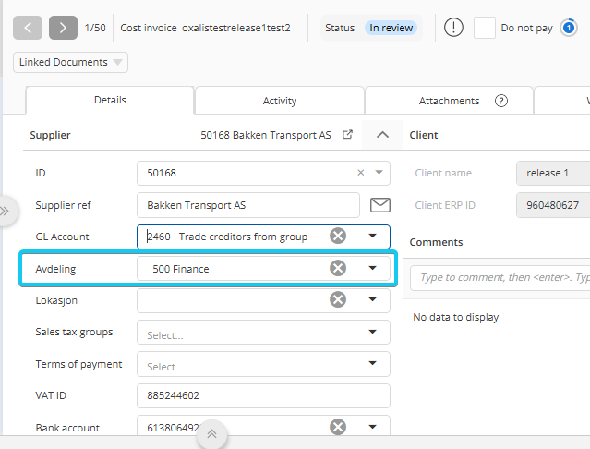
Task: Go to the previous invoice arrow
Action: pyautogui.click(x=28, y=28)
